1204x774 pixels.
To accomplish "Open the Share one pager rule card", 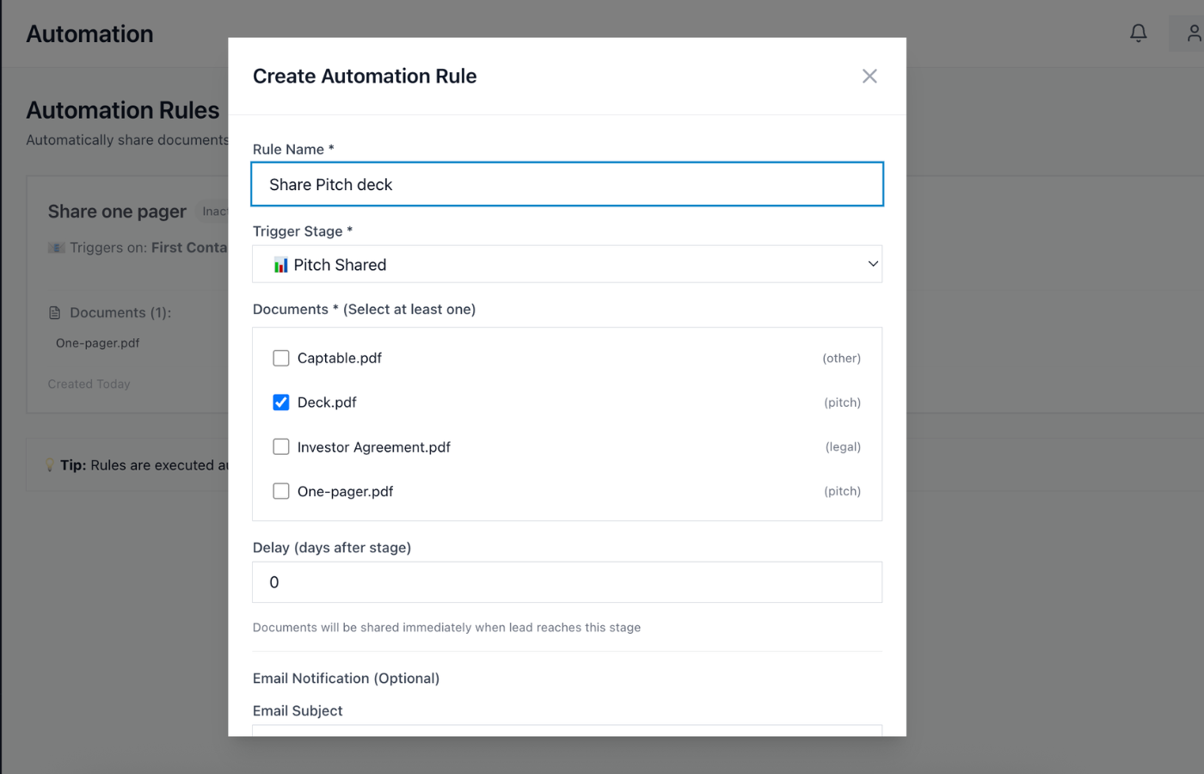I will click(x=117, y=211).
